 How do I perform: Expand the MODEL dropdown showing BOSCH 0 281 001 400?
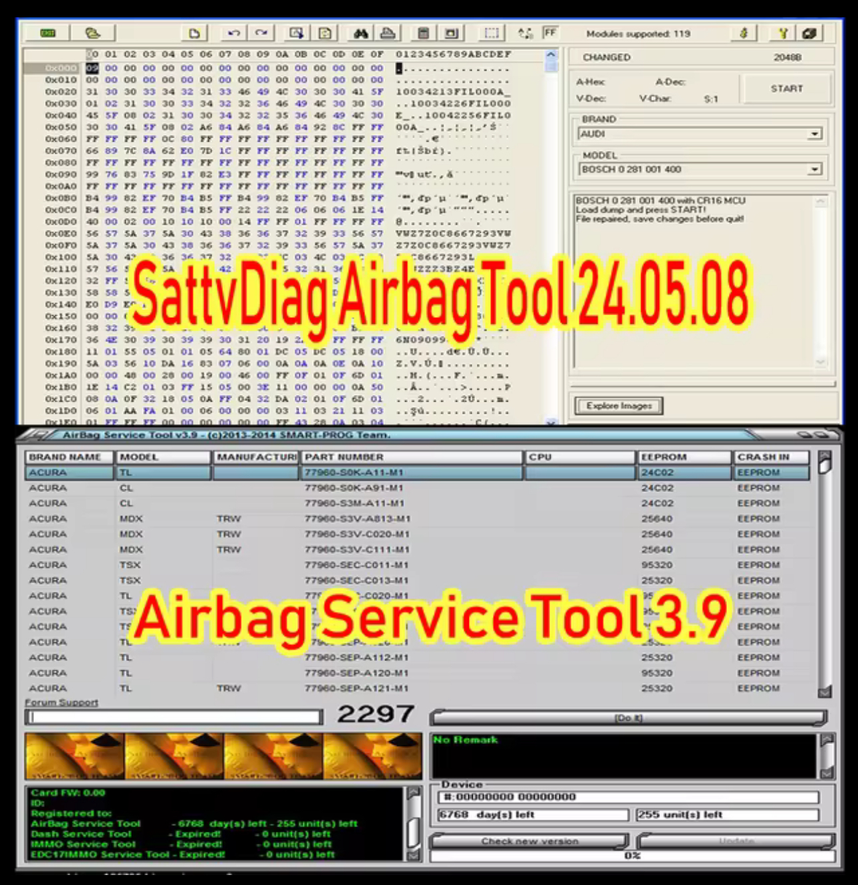[x=814, y=170]
